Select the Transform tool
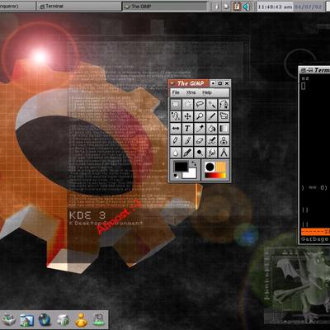Screen dimensions: 330x330 coord(224,116)
